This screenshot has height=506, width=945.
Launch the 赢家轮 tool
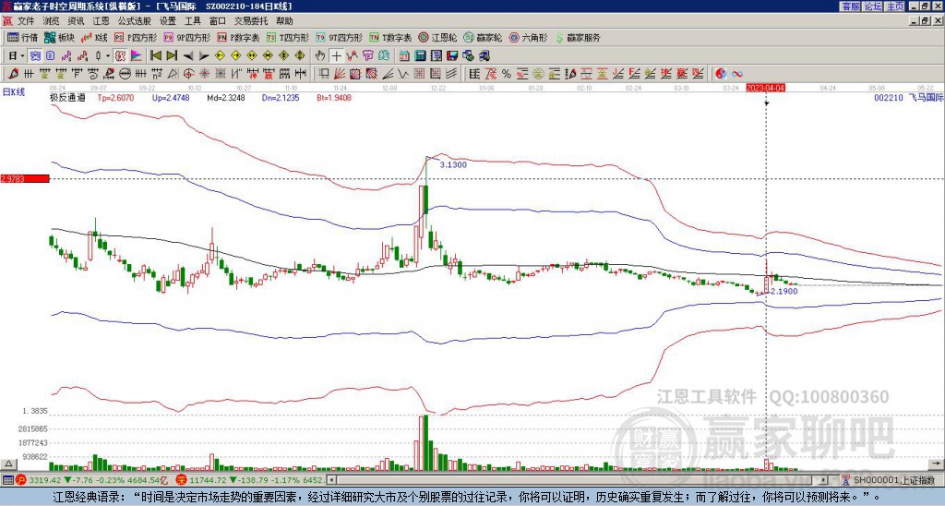(x=483, y=37)
